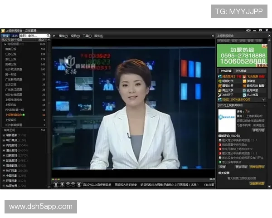Screen dimensions: 272x218
Task: Select the 广东新闻频道 channel
Action: coord(24,79)
